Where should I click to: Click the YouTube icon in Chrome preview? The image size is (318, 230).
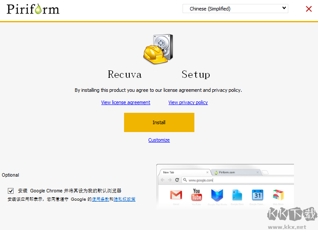click(x=196, y=195)
